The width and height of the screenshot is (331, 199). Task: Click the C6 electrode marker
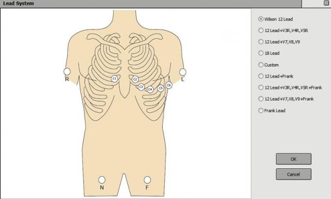coord(168,85)
